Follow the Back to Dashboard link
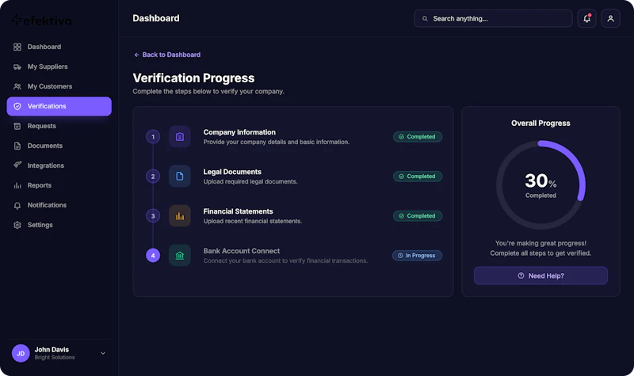This screenshot has width=634, height=376. (167, 55)
